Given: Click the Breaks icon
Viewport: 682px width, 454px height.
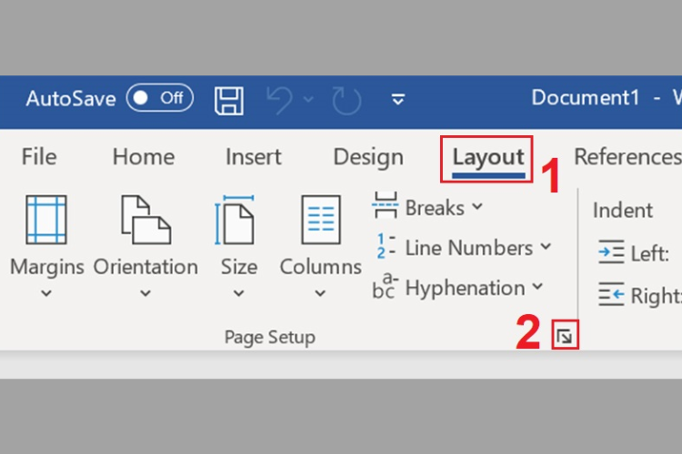Looking at the screenshot, I should point(385,205).
